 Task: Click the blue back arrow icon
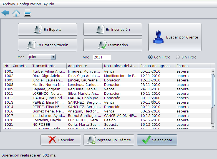pos(6,13)
